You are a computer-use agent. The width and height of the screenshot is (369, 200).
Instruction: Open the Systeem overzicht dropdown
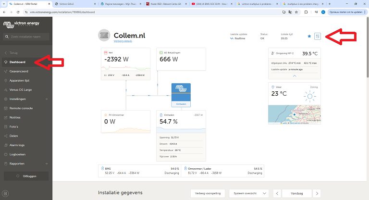(249, 193)
